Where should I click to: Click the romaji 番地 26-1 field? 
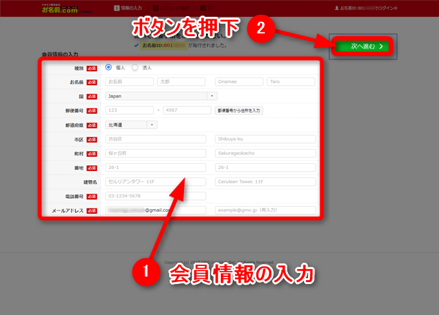[x=265, y=167]
